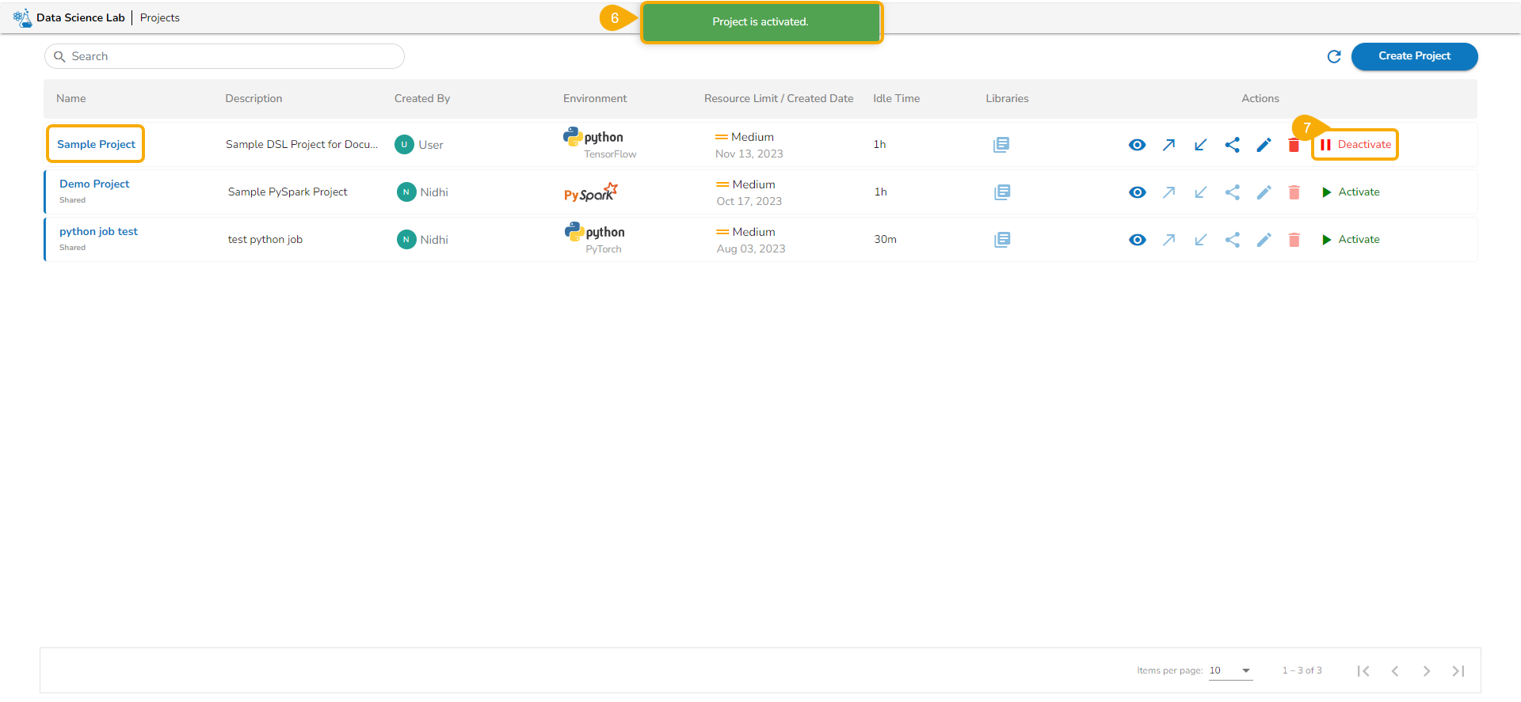
Task: Click the Search projects input field
Action: (x=230, y=56)
